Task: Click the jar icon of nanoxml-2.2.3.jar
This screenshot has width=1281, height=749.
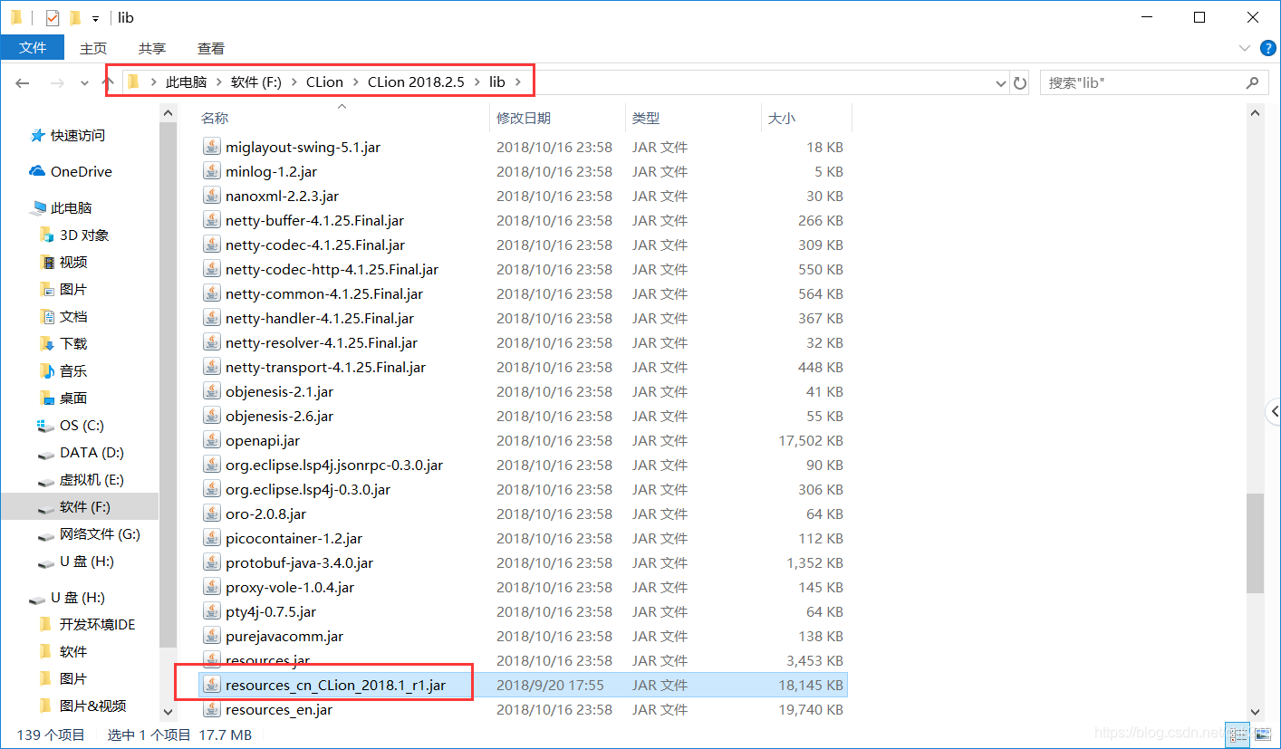Action: 212,196
